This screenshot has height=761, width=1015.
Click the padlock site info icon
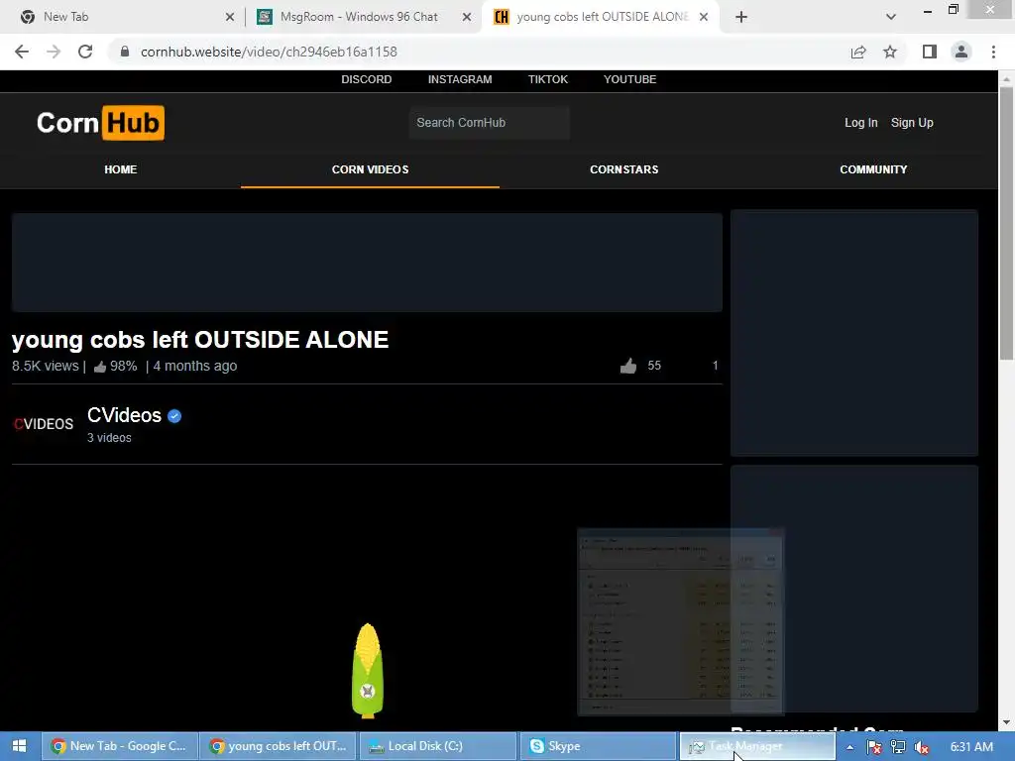[125, 52]
